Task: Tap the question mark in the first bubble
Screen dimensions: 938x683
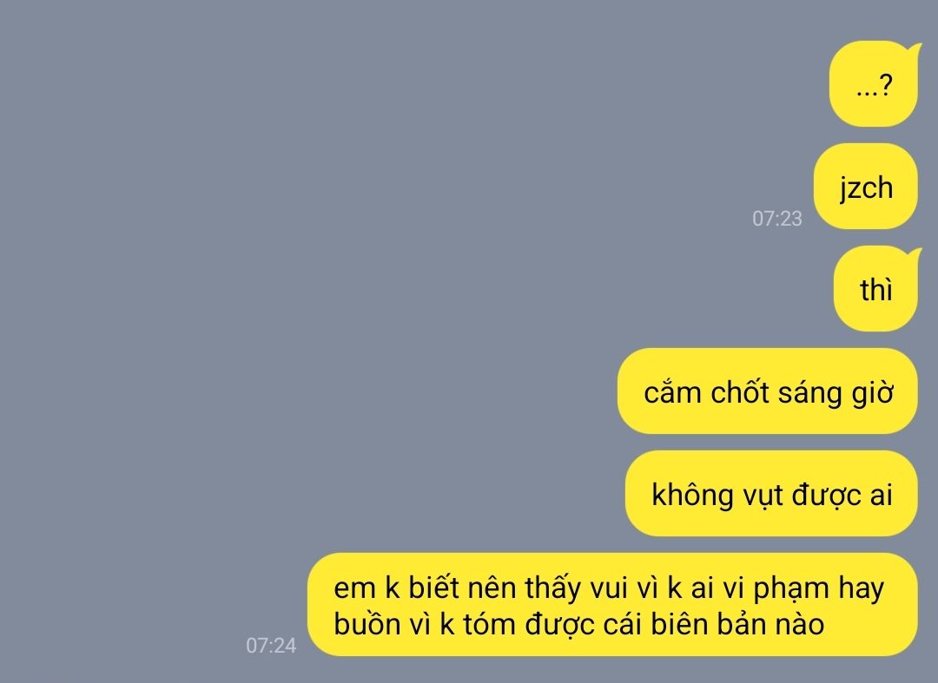Action: click(x=887, y=85)
